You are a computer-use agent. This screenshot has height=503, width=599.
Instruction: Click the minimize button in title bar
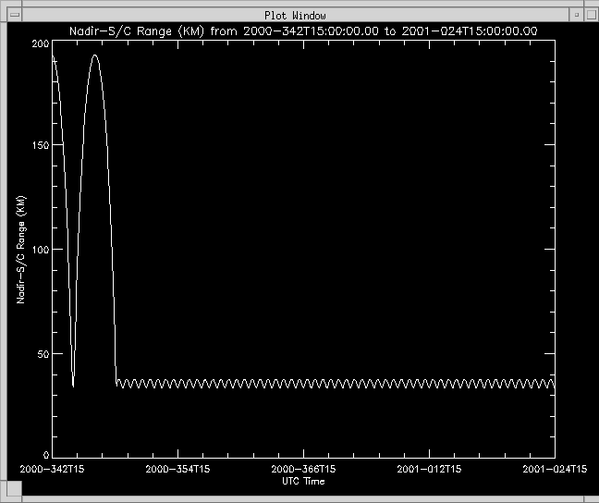[x=575, y=16]
